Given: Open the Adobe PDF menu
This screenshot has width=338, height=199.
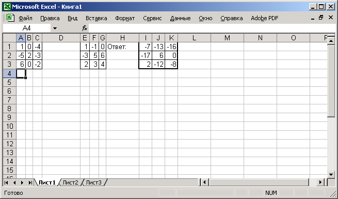Looking at the screenshot, I should [x=265, y=18].
